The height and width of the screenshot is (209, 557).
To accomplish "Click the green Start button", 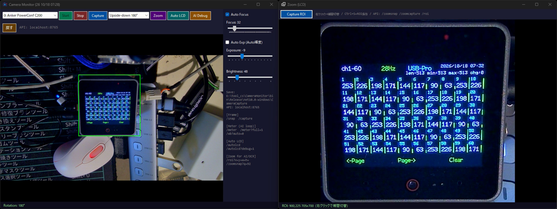I will (66, 15).
